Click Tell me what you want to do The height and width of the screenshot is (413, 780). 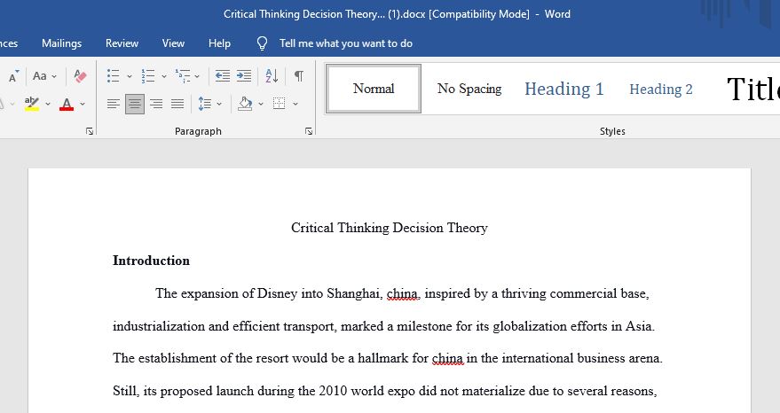coord(346,43)
